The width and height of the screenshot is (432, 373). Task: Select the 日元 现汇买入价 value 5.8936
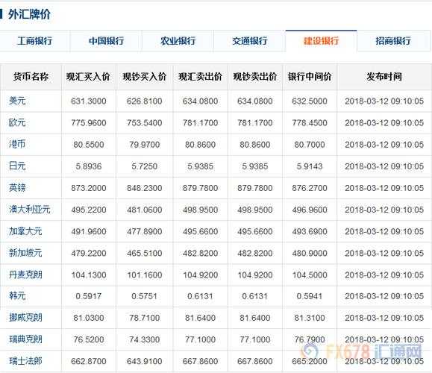point(89,166)
